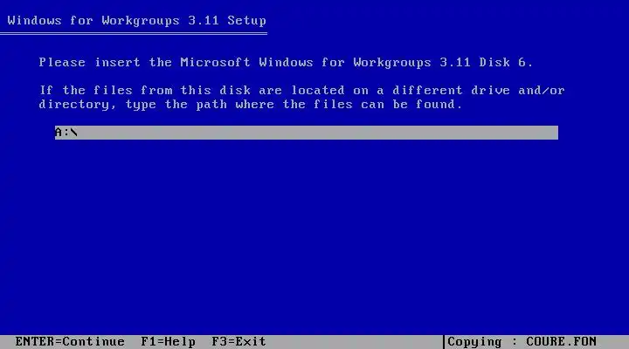This screenshot has height=349, width=629.
Task: Click the double underline beneath the Setup title
Action: point(134,34)
